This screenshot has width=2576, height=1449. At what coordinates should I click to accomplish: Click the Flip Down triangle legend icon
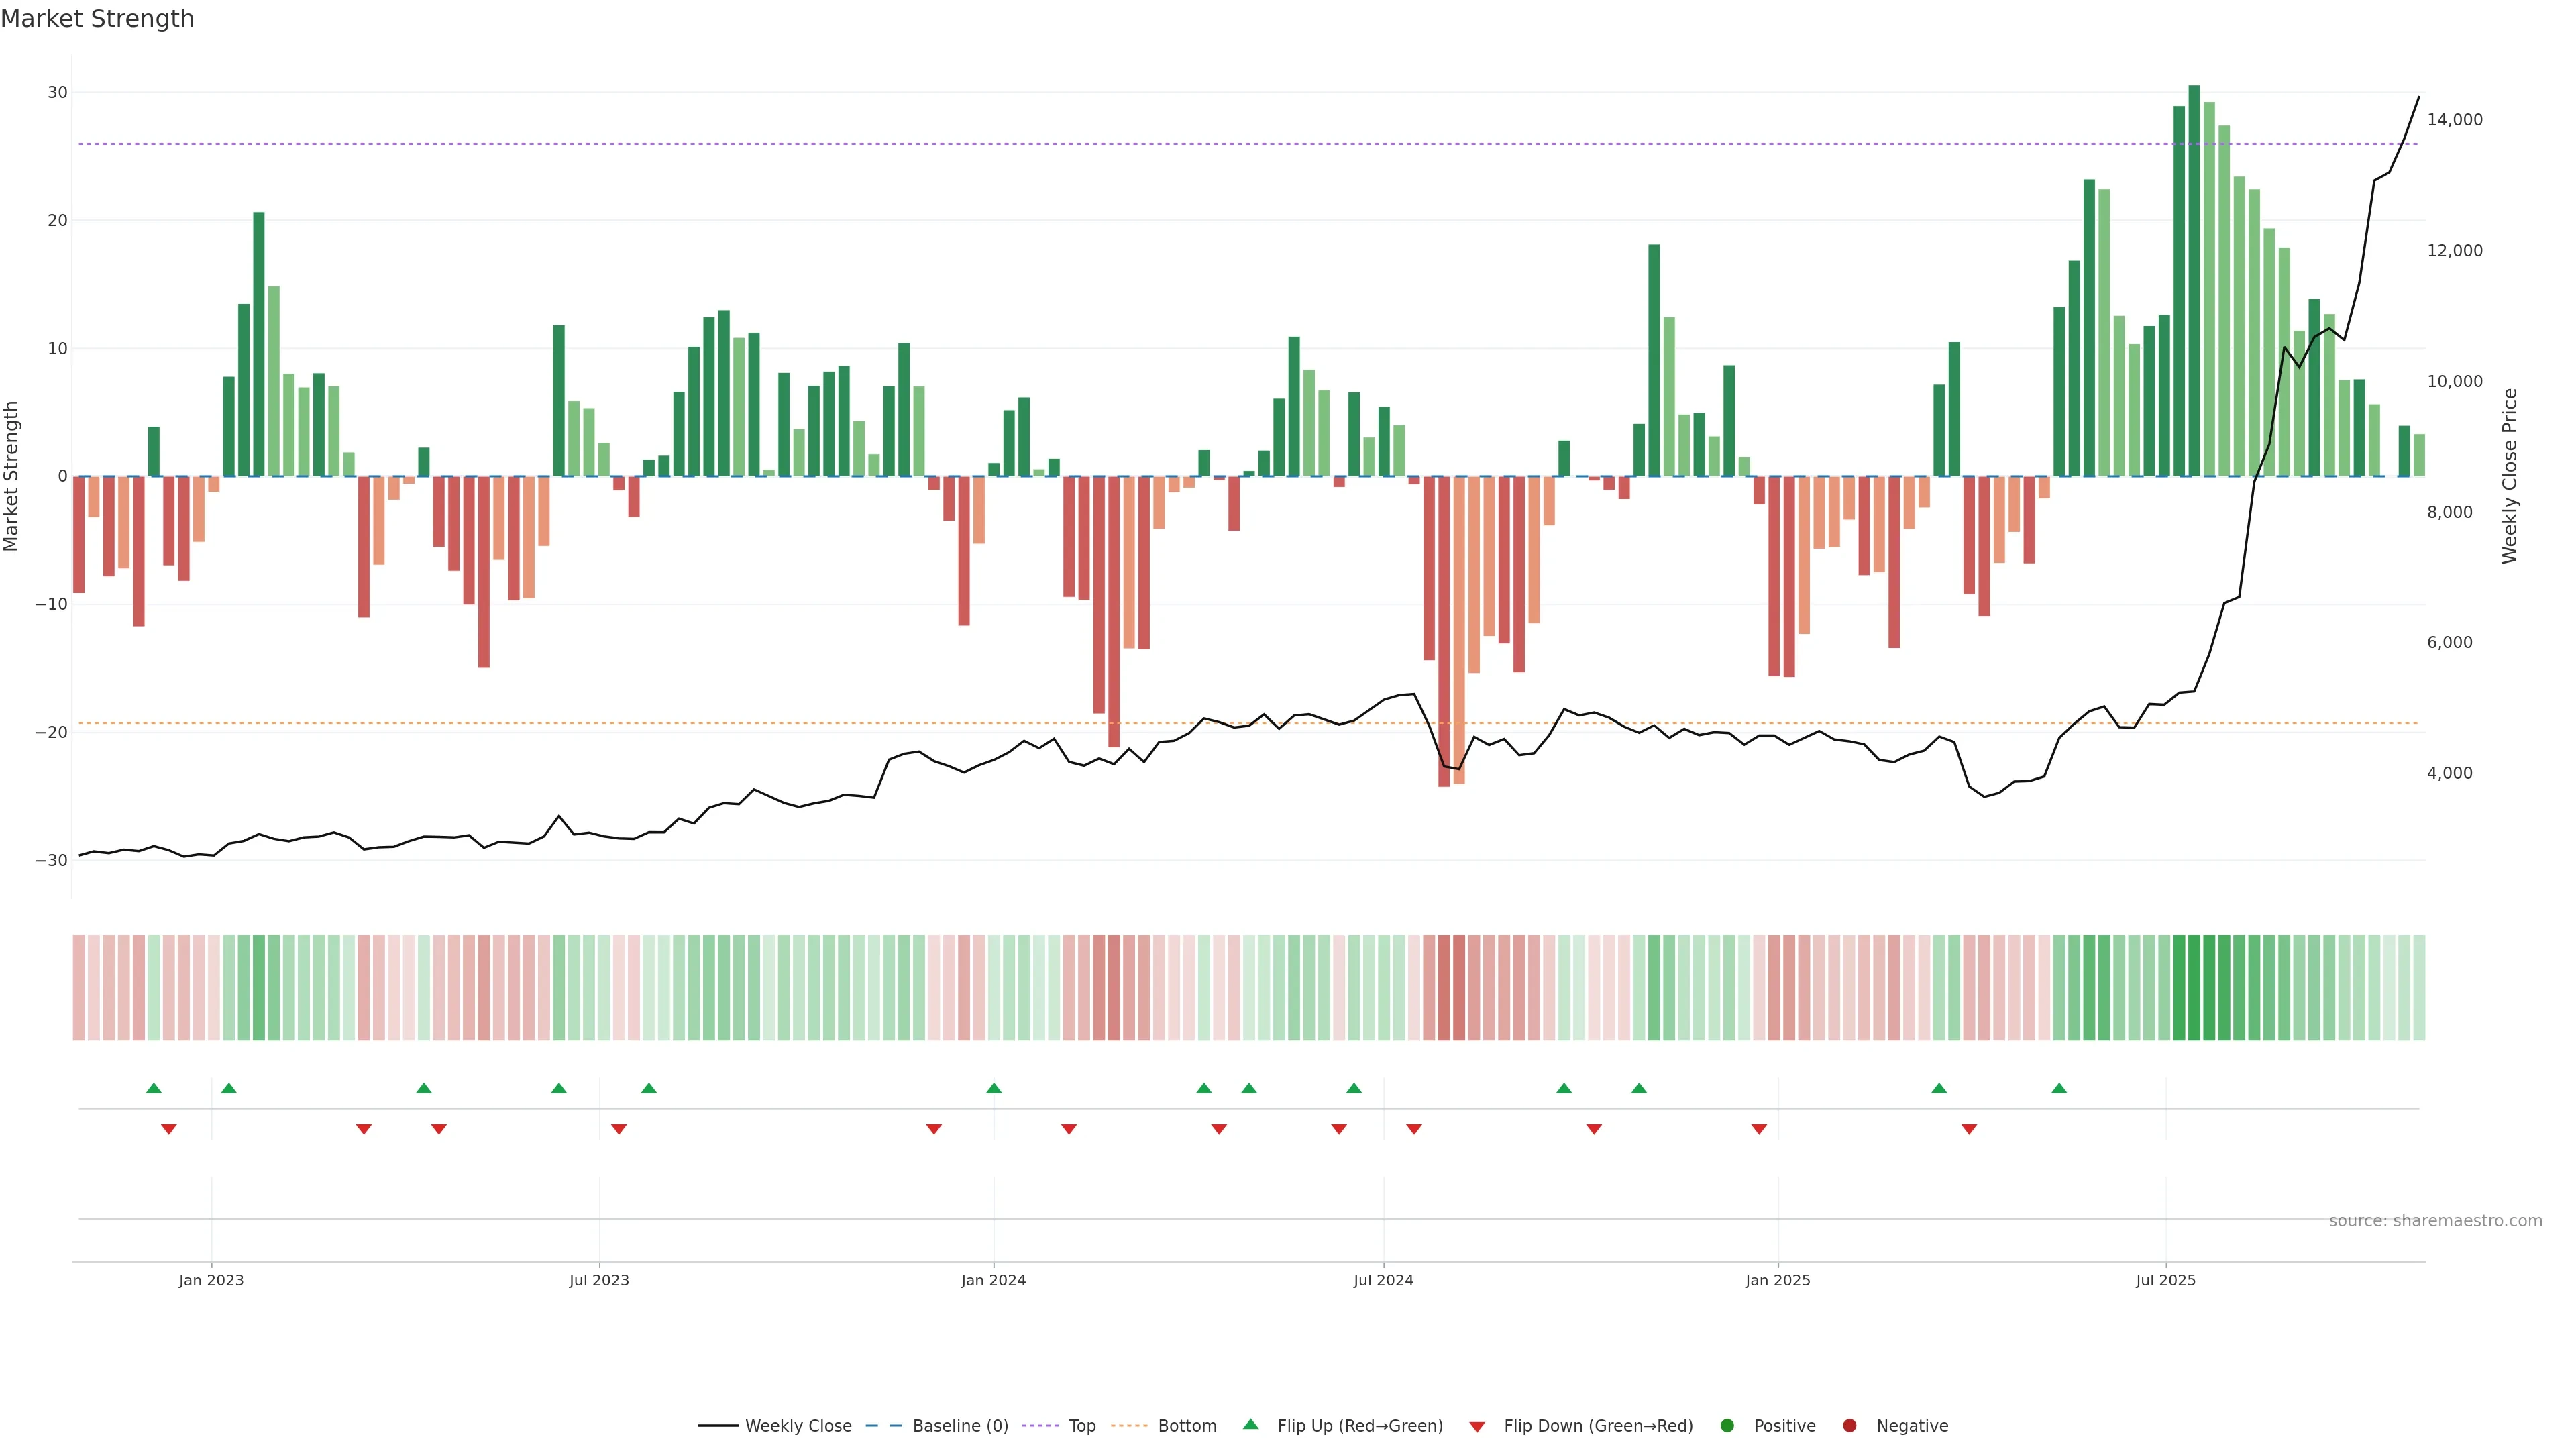(1477, 1427)
